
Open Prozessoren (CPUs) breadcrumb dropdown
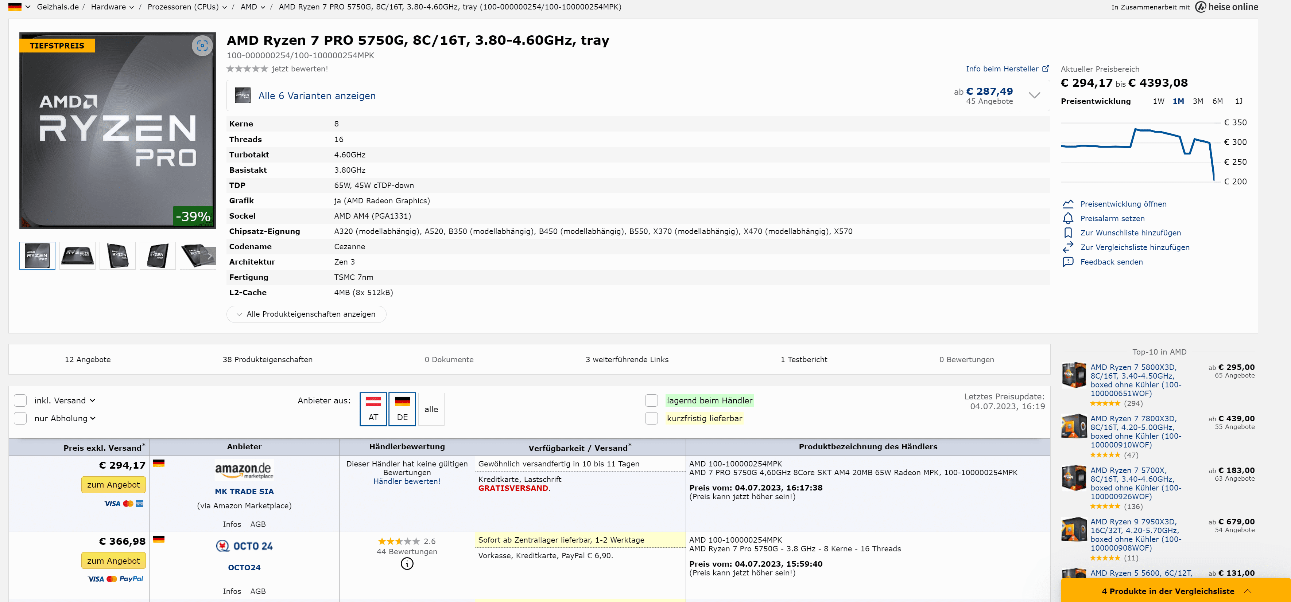(225, 8)
